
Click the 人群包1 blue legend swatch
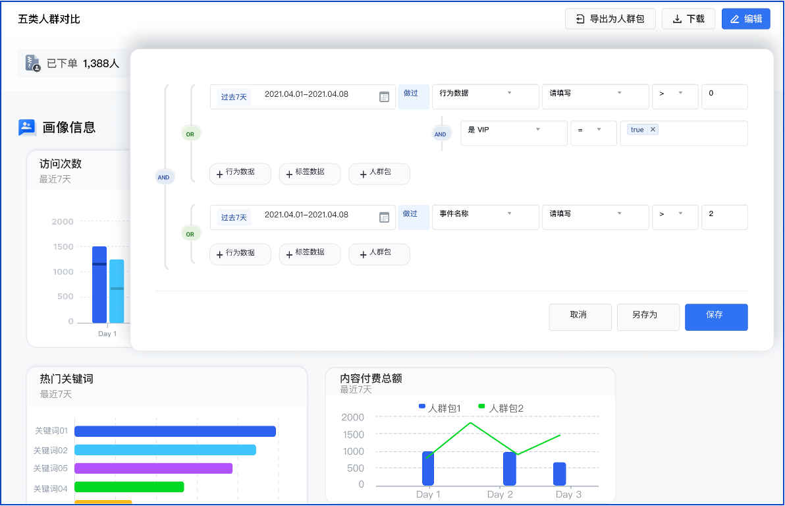click(x=422, y=407)
